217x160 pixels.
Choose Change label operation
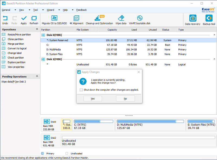(x=15, y=53)
